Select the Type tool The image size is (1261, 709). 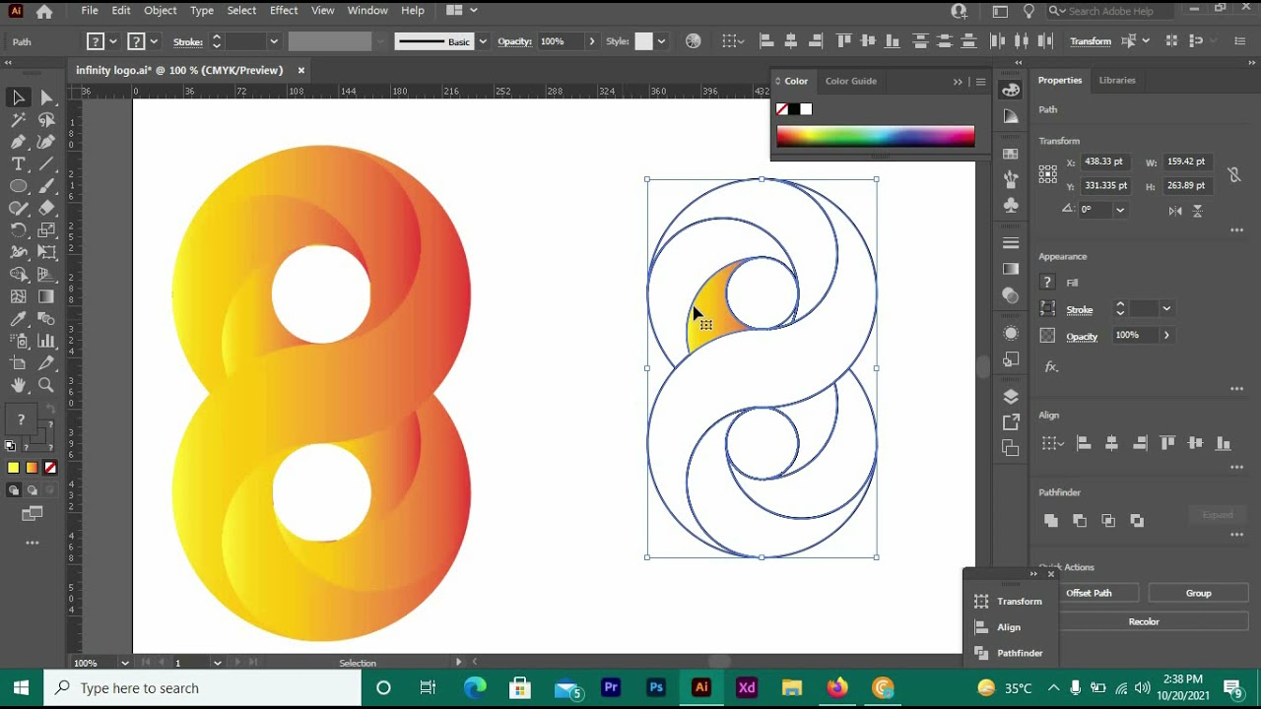click(18, 164)
